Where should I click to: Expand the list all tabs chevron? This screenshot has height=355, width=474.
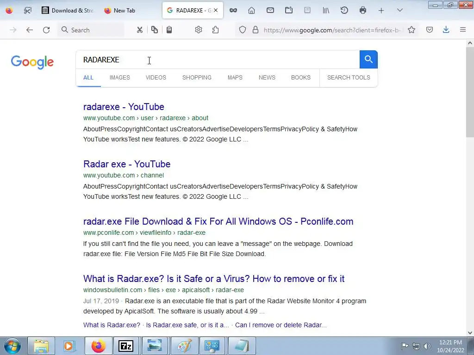pos(399,11)
